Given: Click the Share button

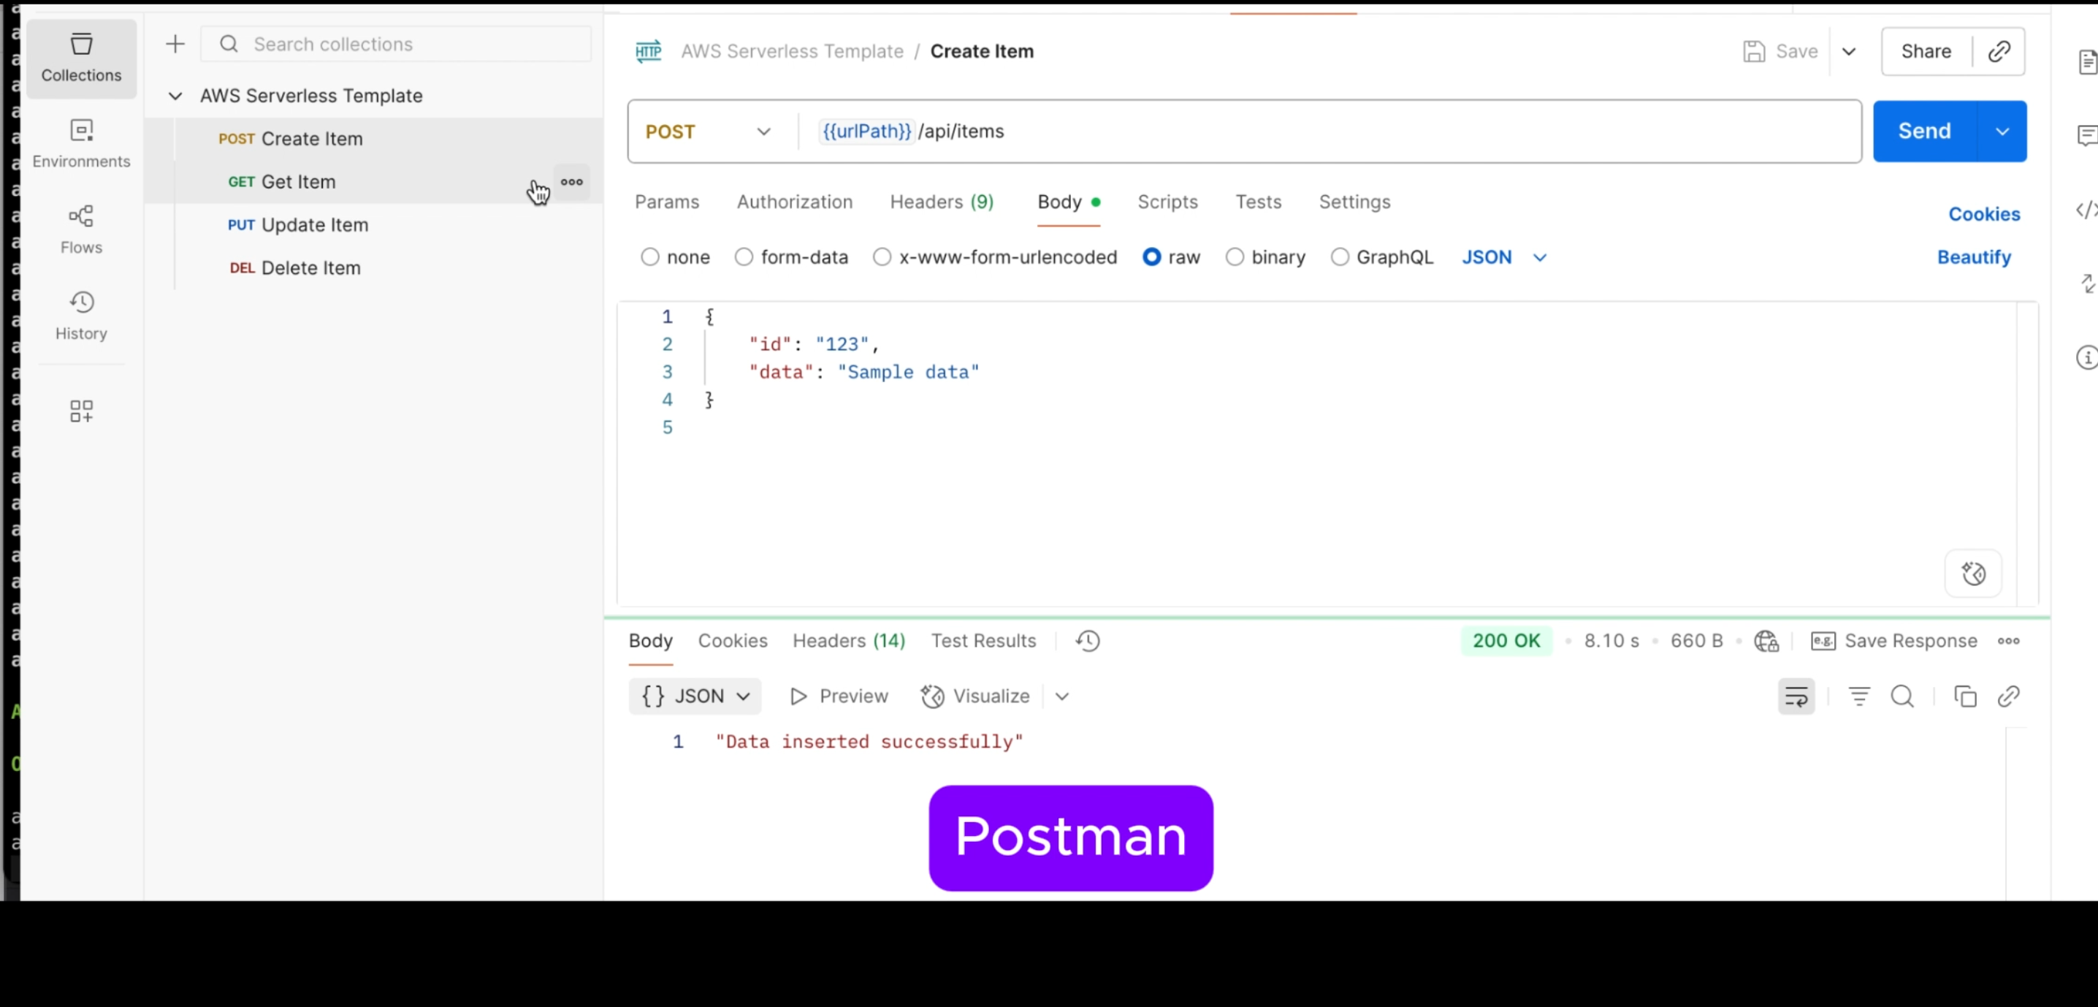Looking at the screenshot, I should pos(1926,51).
